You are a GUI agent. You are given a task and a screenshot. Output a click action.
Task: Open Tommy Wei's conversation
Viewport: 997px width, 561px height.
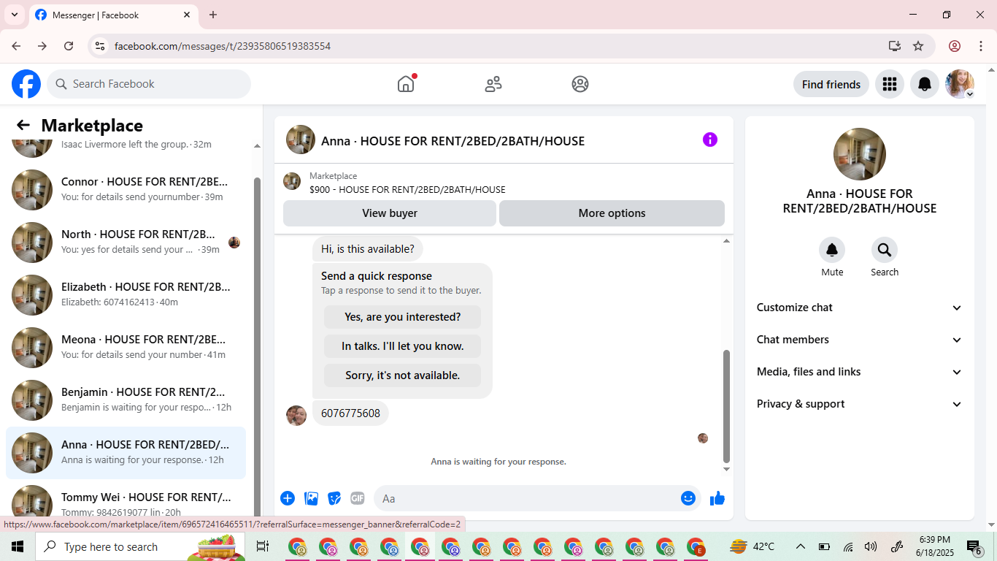point(126,501)
